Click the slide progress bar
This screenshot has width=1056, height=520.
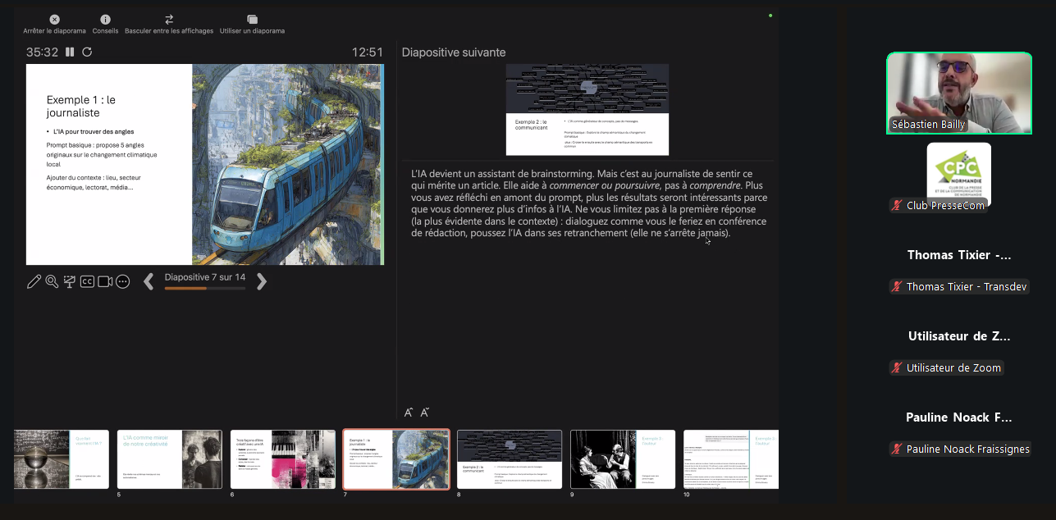point(204,289)
